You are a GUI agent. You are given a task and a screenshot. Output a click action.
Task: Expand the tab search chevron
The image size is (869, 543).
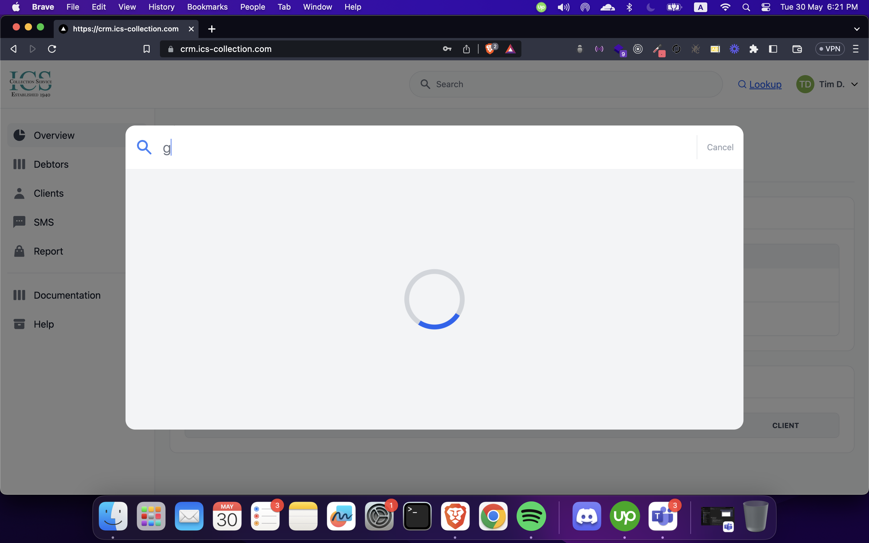pos(856,29)
